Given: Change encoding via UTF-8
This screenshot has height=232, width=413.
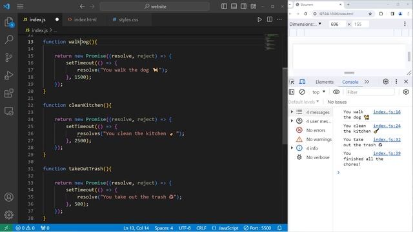Looking at the screenshot, I should (x=185, y=227).
